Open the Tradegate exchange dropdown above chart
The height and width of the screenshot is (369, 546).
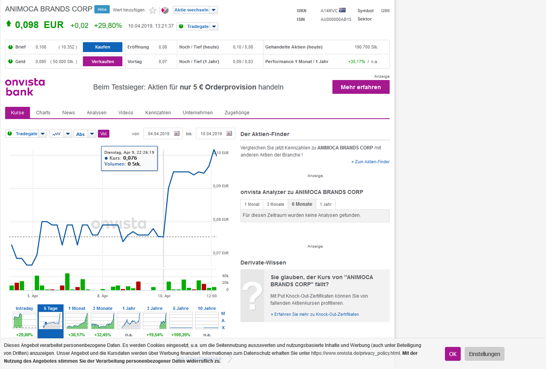point(43,134)
